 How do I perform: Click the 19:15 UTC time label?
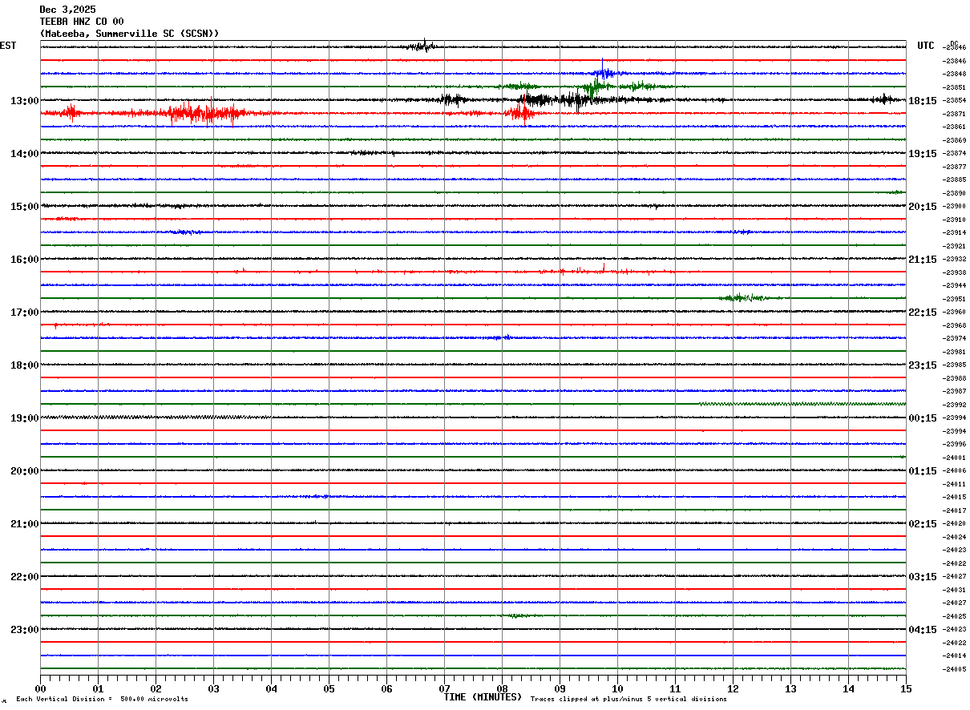pos(923,154)
